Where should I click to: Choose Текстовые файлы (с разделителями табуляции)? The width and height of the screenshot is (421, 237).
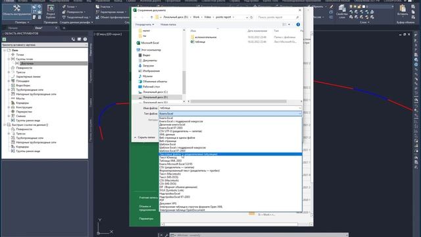230,154
